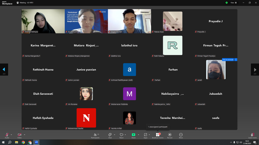
Task: Switch to Zoom app in taskbar
Action: click(x=36, y=142)
